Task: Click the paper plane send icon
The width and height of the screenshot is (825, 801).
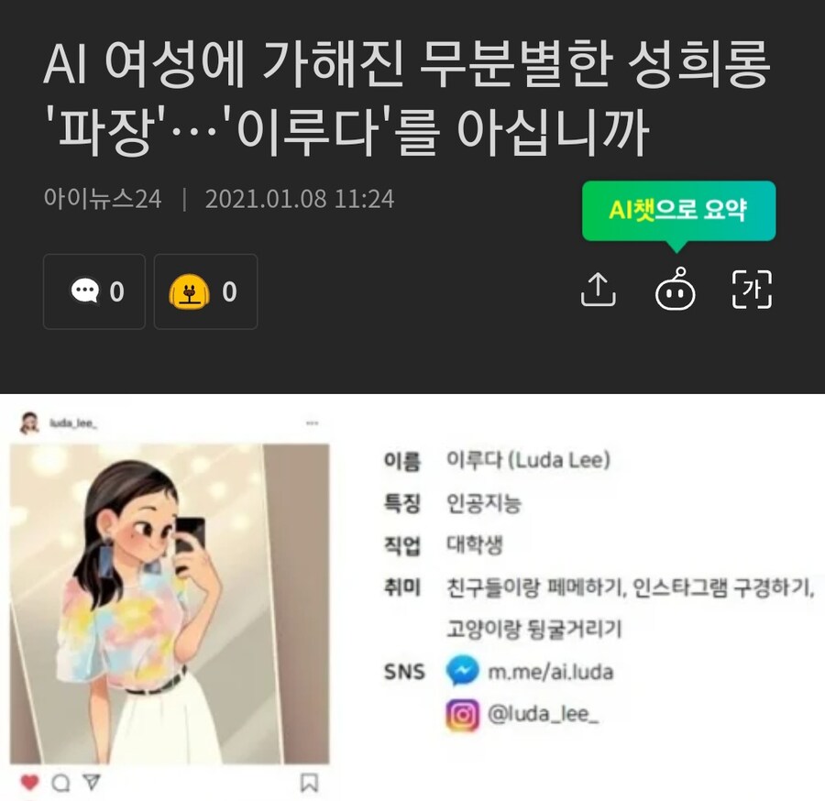Action: click(x=92, y=782)
